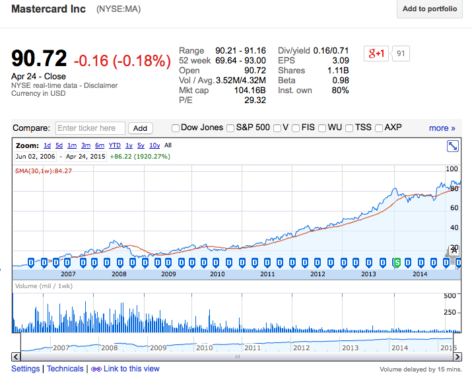The height and width of the screenshot is (384, 472).
Task: Set chart zoom to 10y
Action: [x=154, y=145]
